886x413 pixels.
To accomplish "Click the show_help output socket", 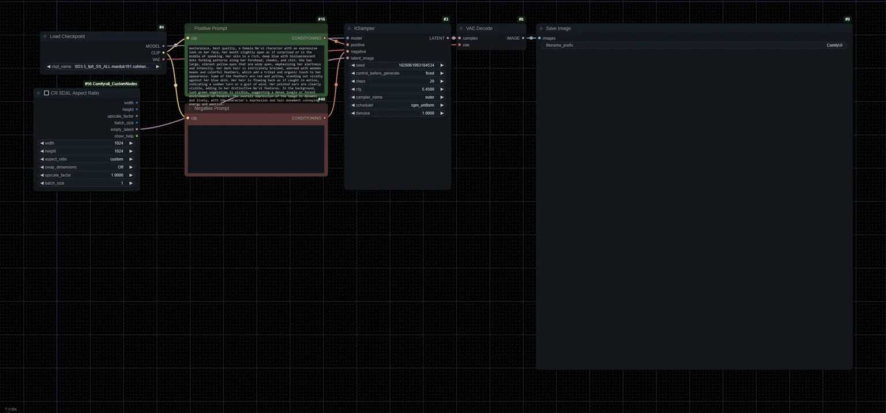I will pyautogui.click(x=137, y=136).
